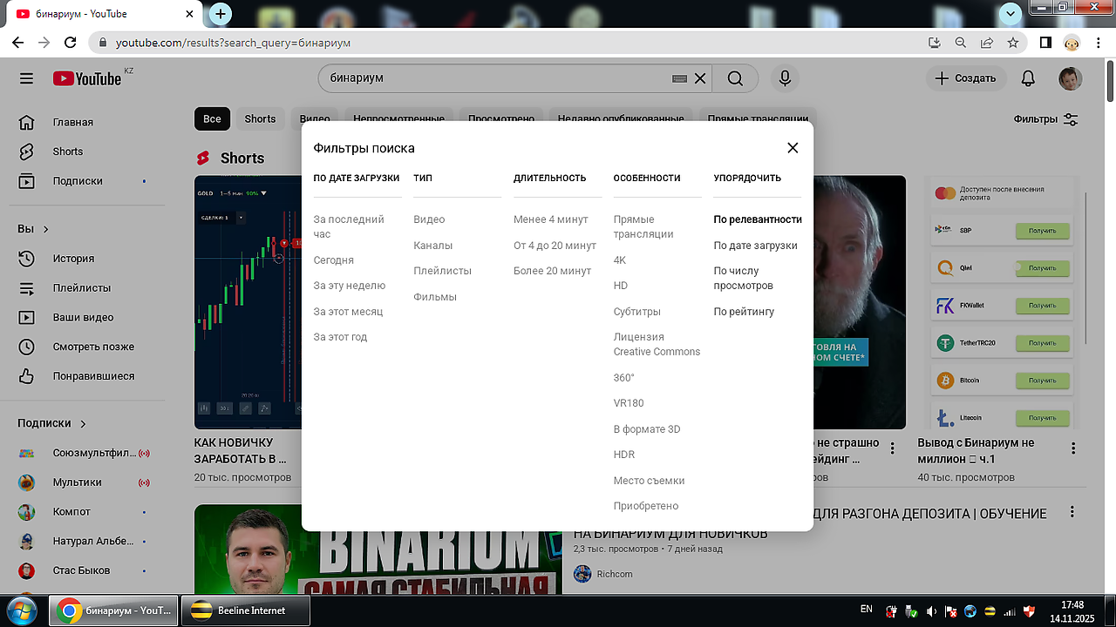Bookmark this page with star icon
Viewport: 1116px width, 627px height.
(x=1012, y=42)
